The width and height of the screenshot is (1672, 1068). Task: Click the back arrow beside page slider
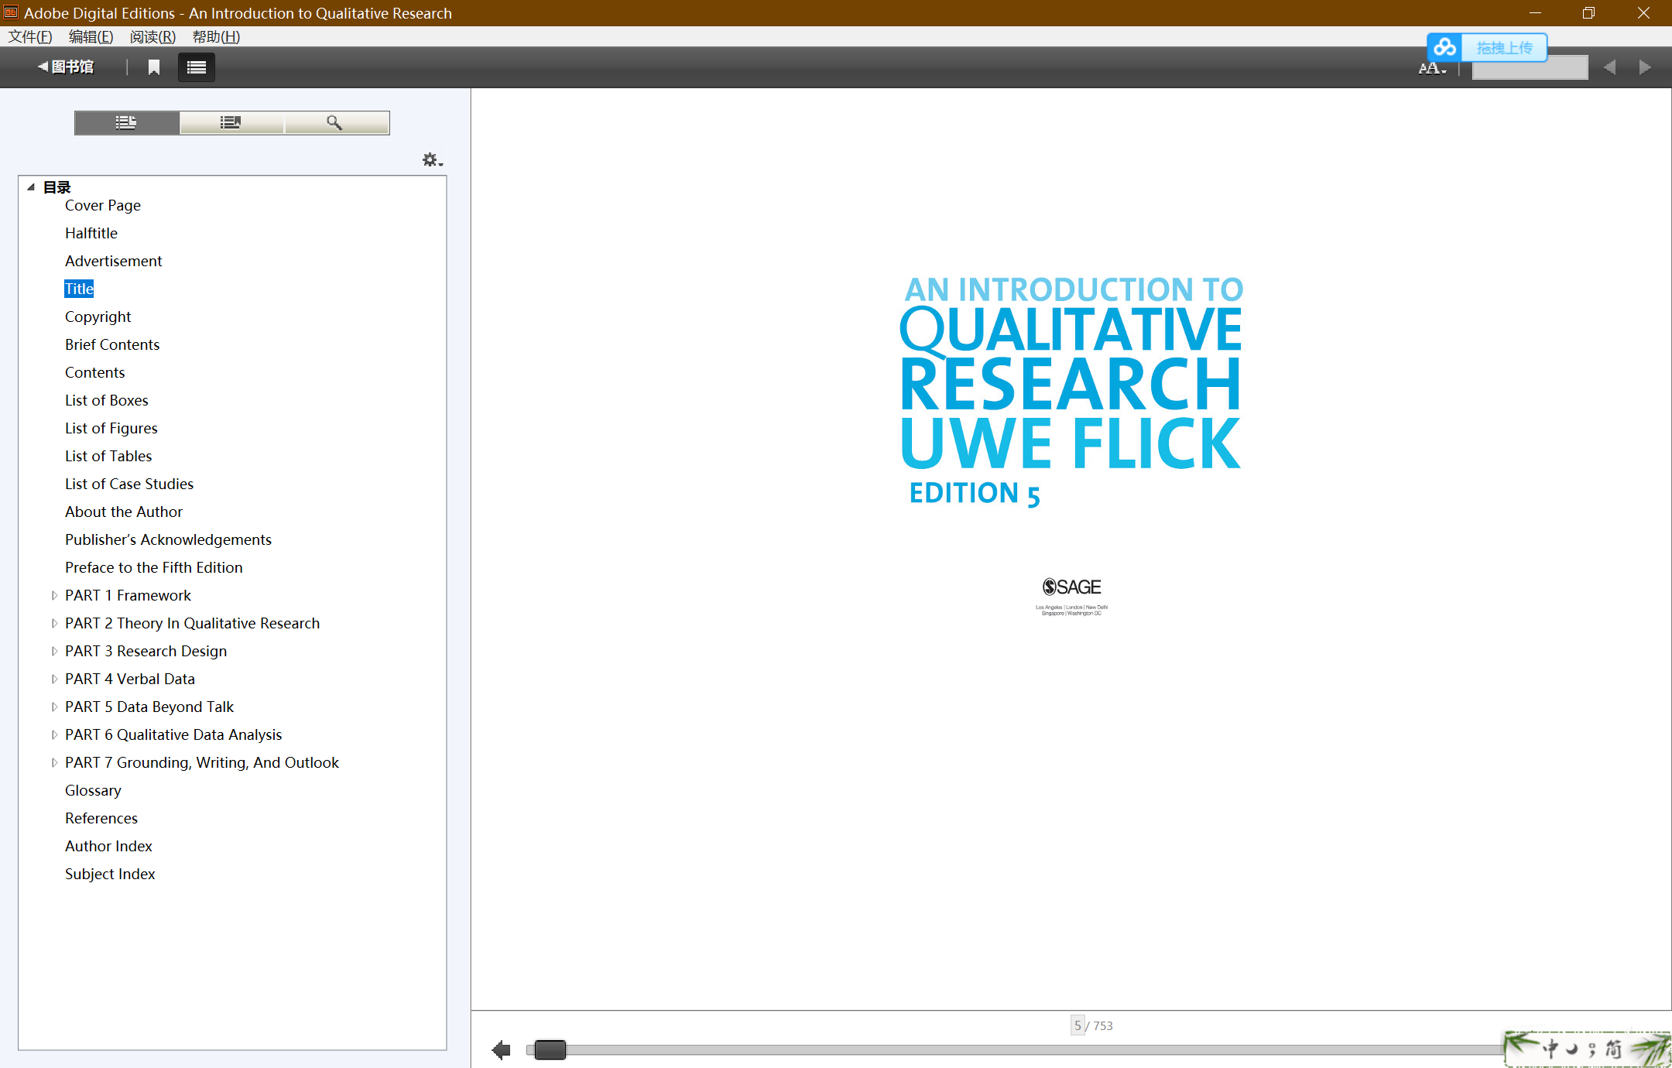point(502,1050)
